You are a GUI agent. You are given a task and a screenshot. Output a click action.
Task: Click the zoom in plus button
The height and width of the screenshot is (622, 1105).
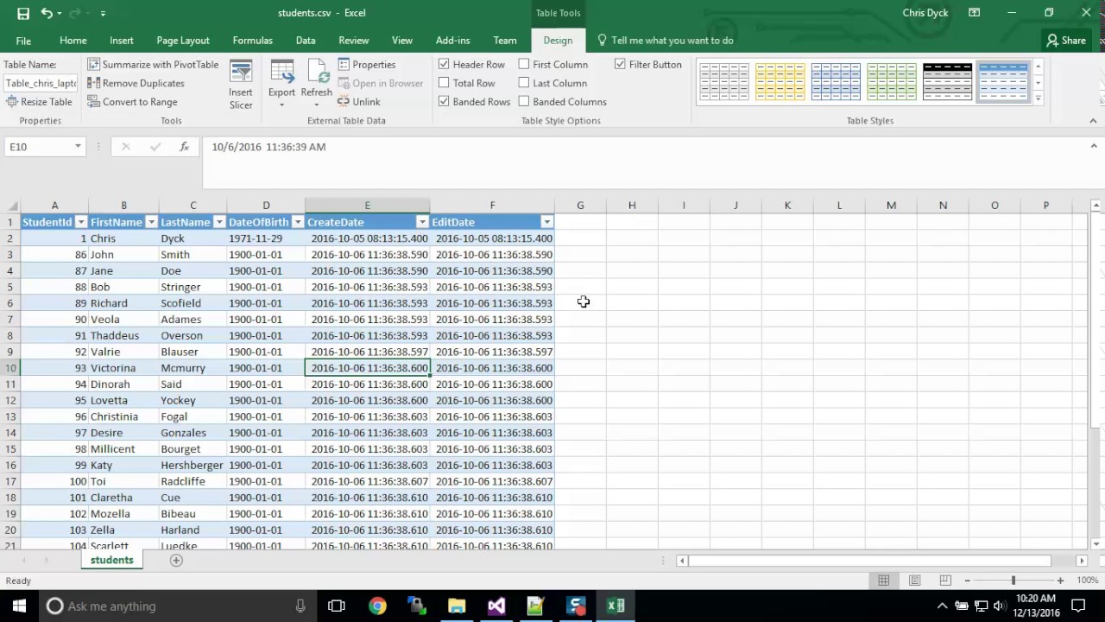[x=1060, y=581]
